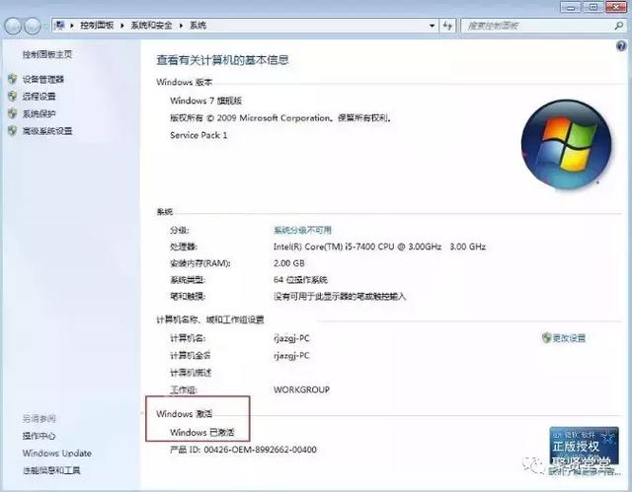Open 控制面板主页 link in sidebar
Viewport: 632px width, 492px height.
(x=47, y=54)
